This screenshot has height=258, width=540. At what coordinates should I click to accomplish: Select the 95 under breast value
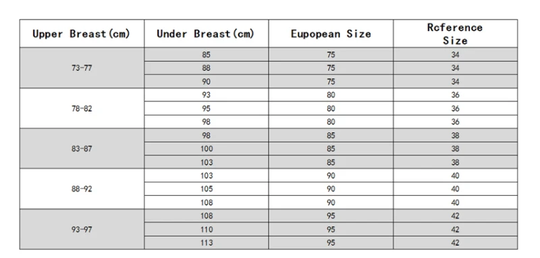tap(207, 109)
